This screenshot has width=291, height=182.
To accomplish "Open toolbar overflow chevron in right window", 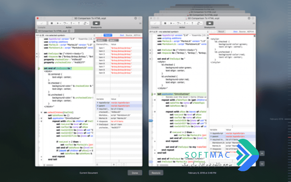I will (x=254, y=23).
